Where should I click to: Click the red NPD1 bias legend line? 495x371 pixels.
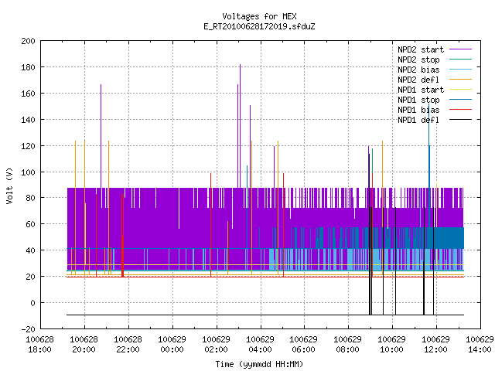pyautogui.click(x=460, y=110)
